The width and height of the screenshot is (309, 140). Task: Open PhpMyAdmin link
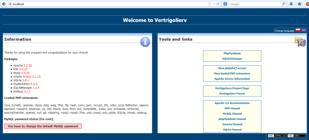coord(232,53)
